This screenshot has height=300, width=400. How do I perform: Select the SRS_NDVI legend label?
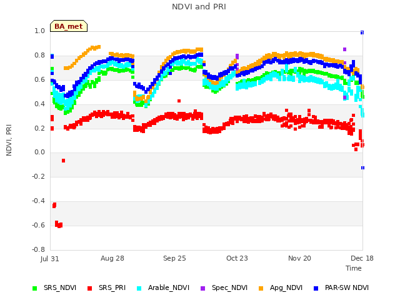(60, 287)
